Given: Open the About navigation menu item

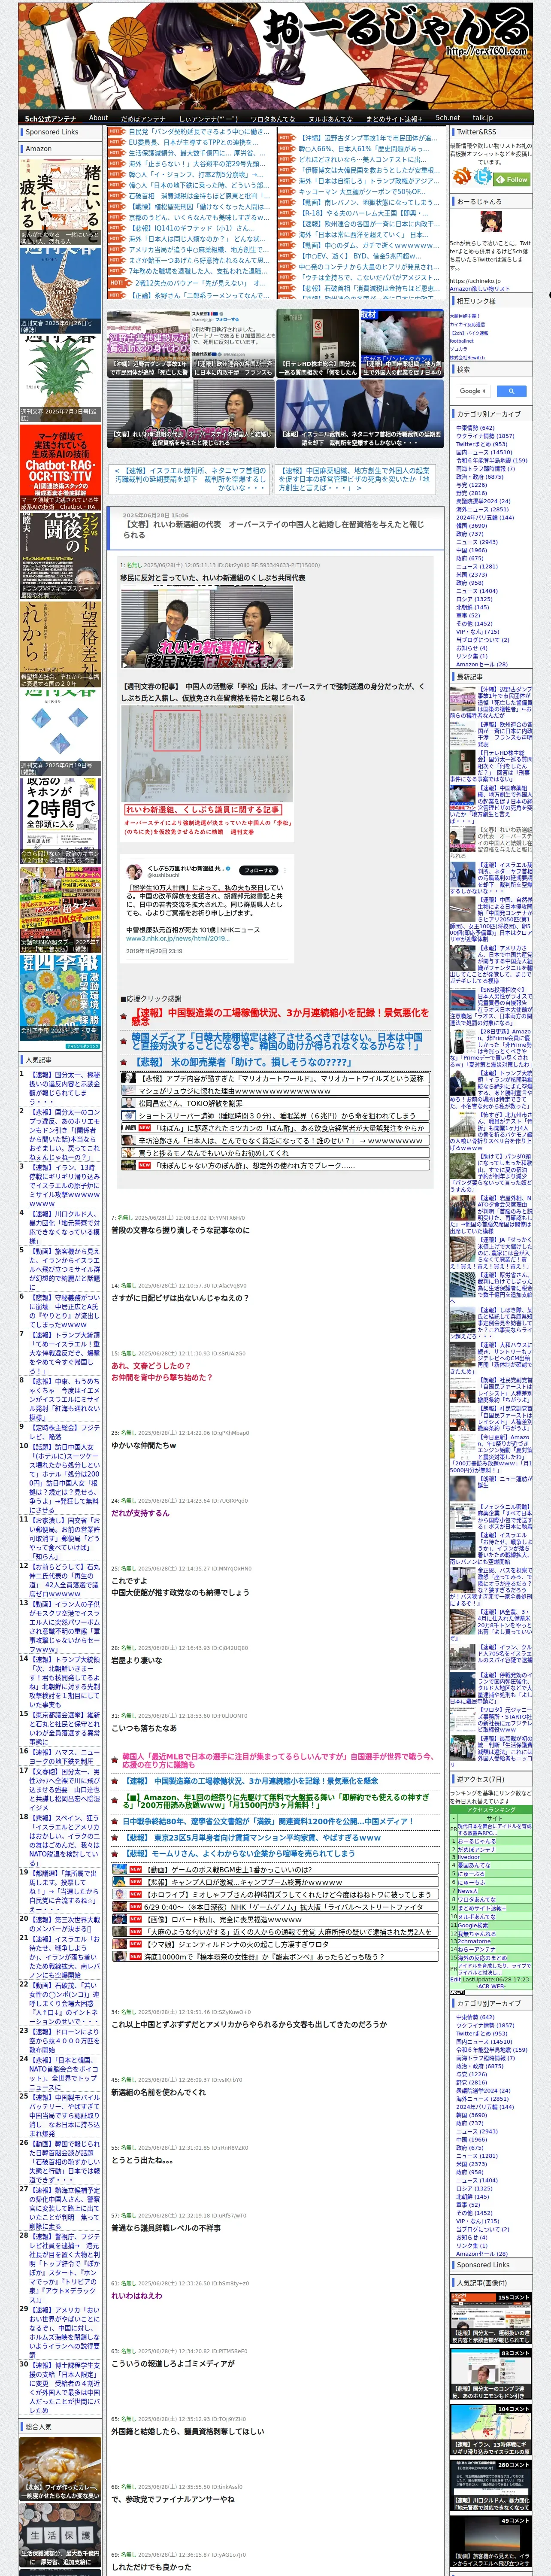Looking at the screenshot, I should tap(98, 118).
